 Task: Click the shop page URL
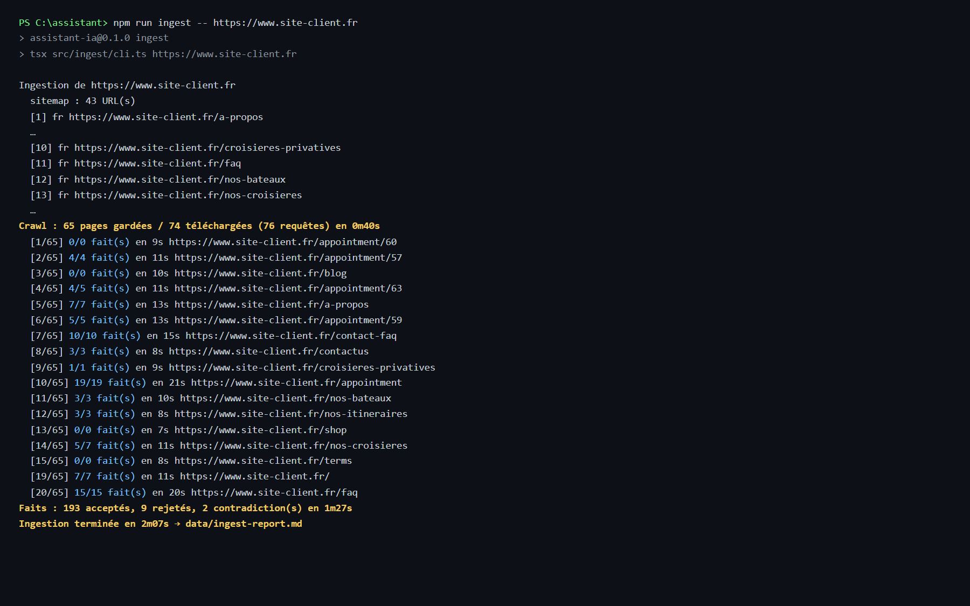tap(260, 430)
